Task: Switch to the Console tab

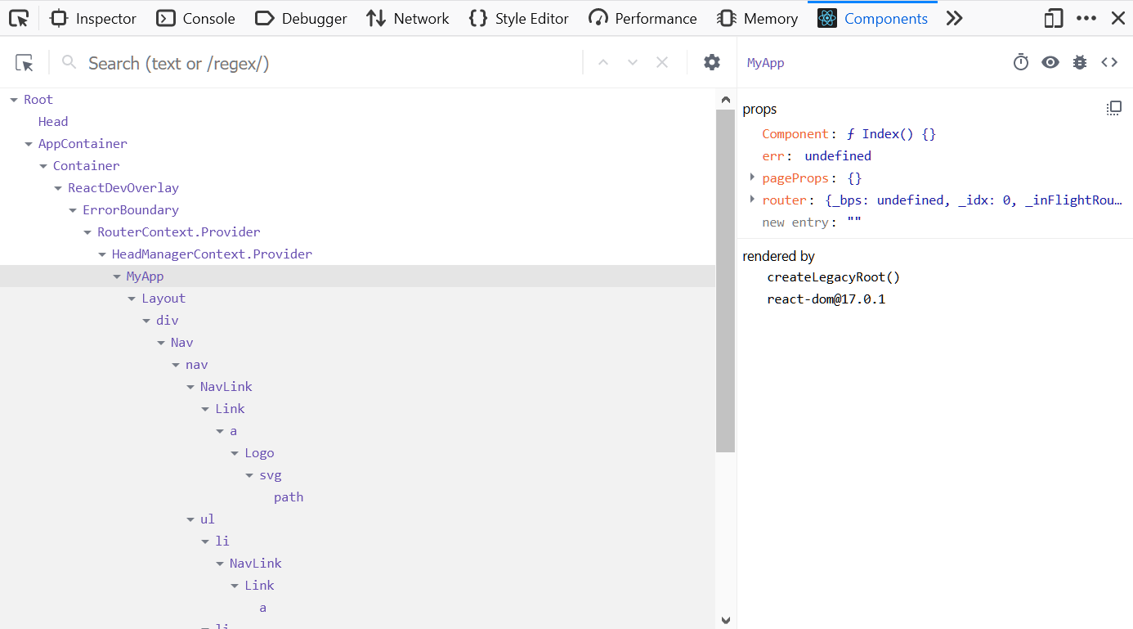Action: (x=195, y=18)
